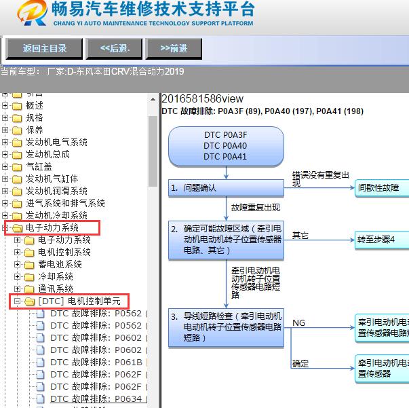Expand the 规格 folder node
This screenshot has height=408, width=409.
point(5,117)
